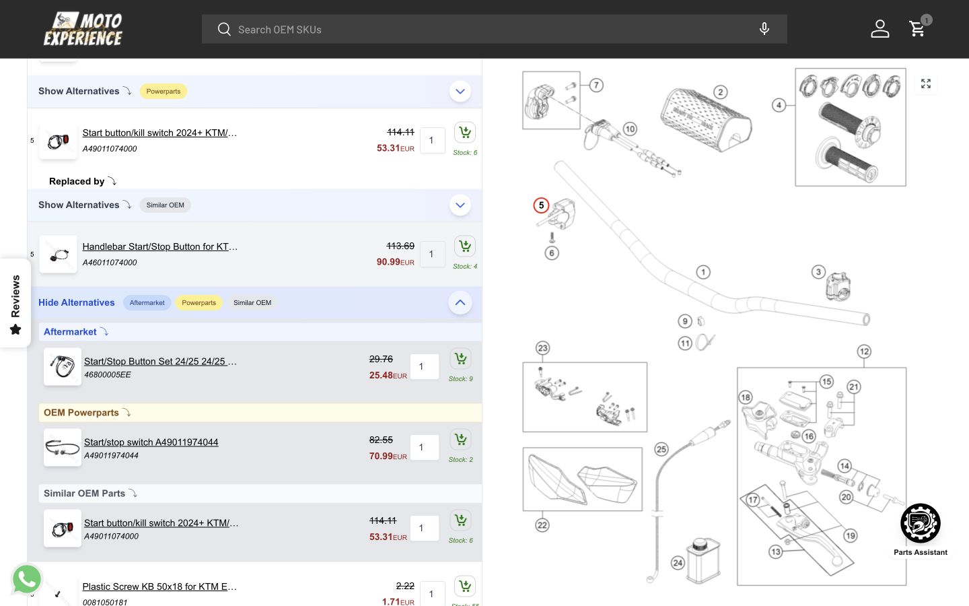969x606 pixels.
Task: Select diagram callout number 7
Action: tap(596, 85)
